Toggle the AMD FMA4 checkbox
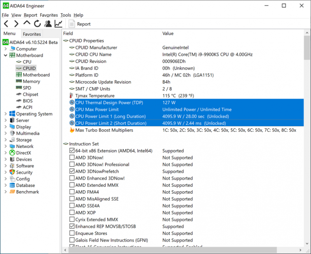 click(72, 192)
